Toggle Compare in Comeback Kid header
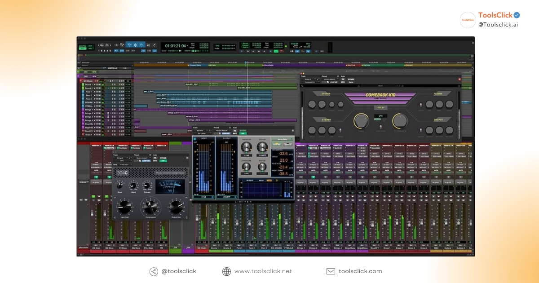Viewport: 539px width, 283px height. click(x=334, y=82)
